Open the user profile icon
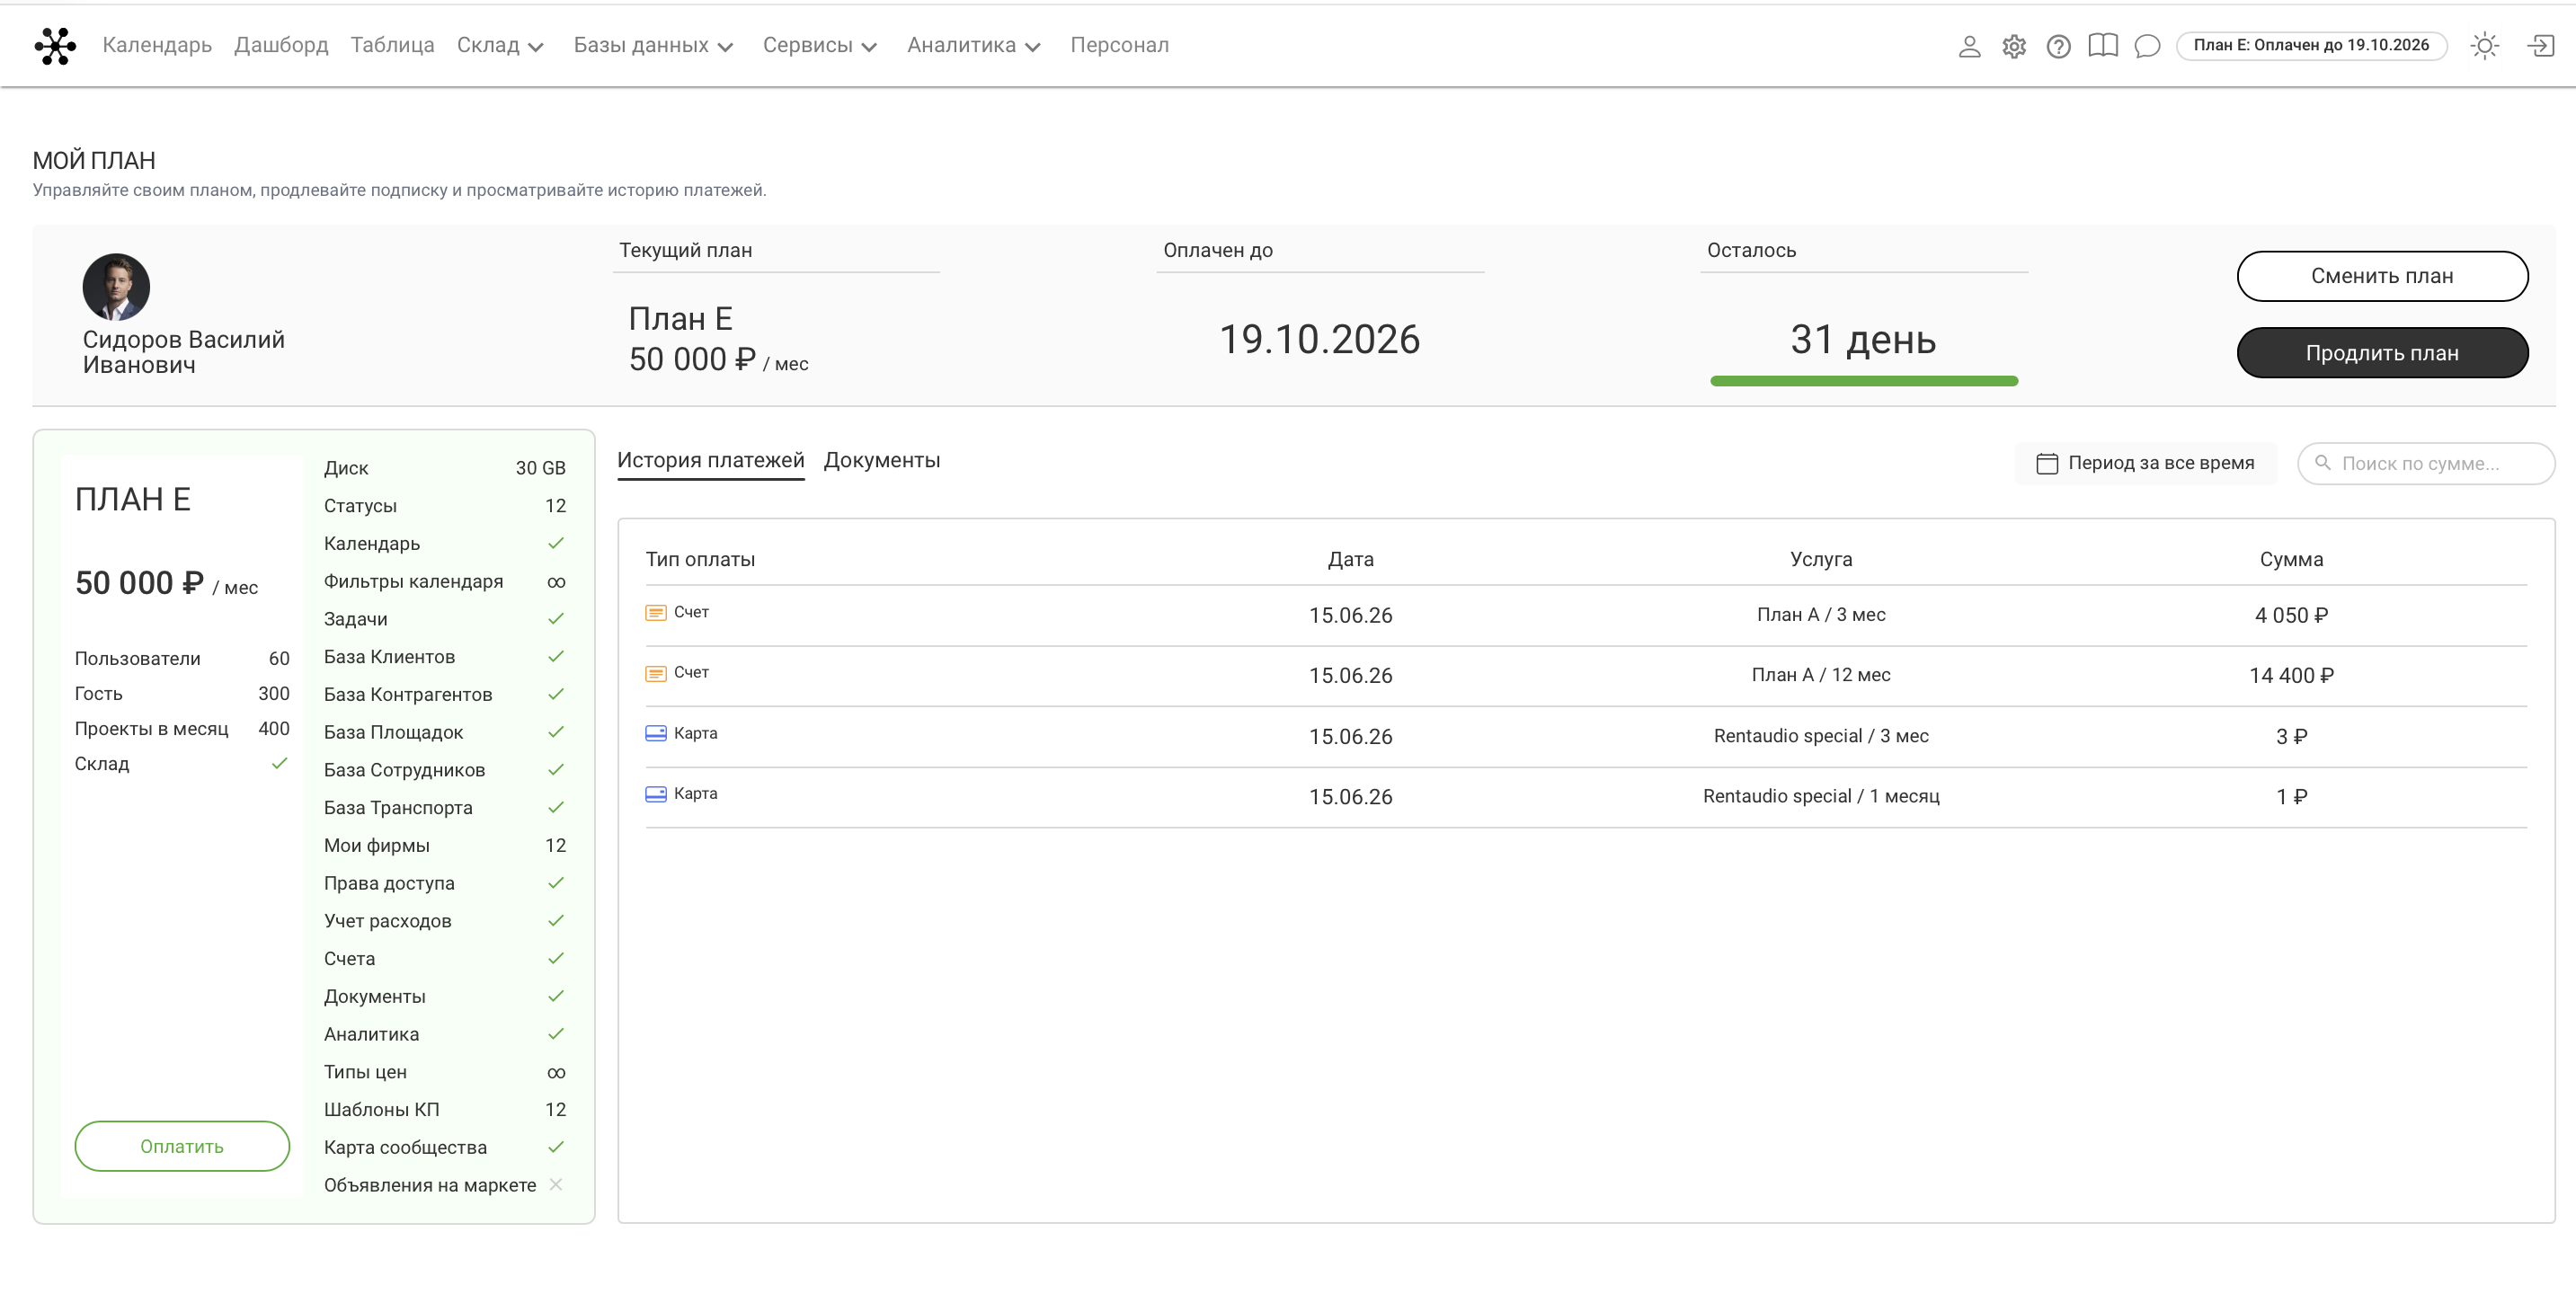This screenshot has height=1294, width=2576. [1969, 46]
